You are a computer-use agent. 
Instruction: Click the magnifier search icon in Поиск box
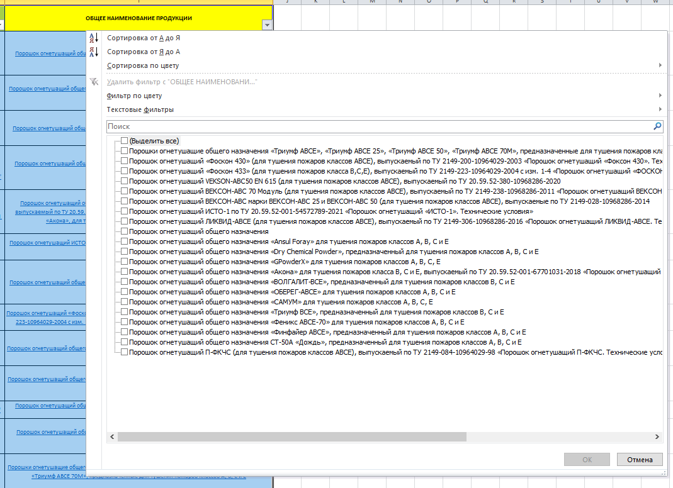657,126
